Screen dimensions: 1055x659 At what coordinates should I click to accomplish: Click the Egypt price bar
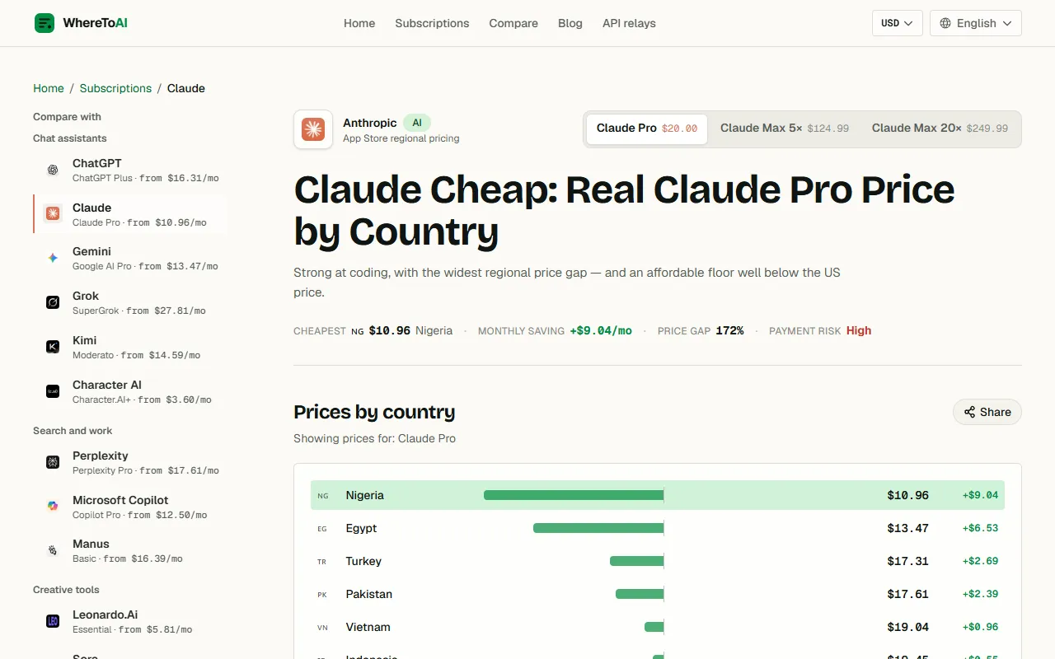tap(598, 528)
